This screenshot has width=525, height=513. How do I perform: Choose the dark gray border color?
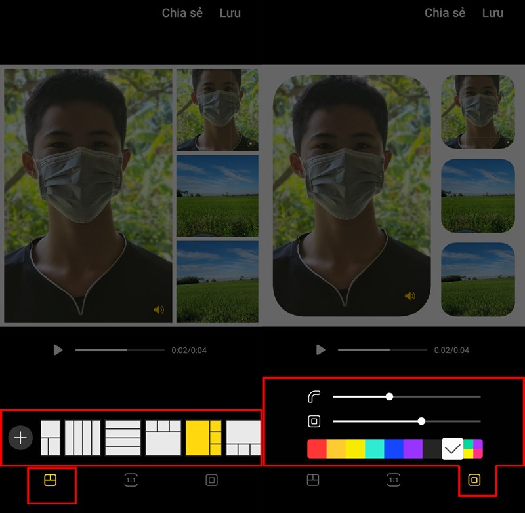pyautogui.click(x=432, y=449)
